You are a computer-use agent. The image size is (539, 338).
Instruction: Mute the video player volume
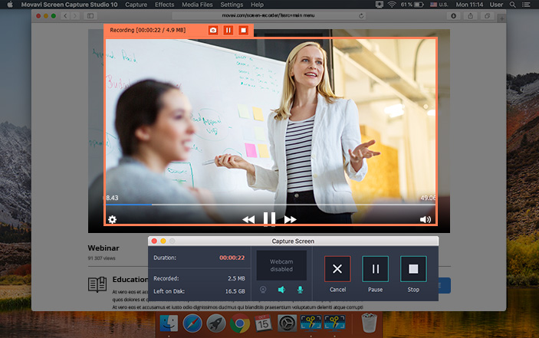click(426, 219)
